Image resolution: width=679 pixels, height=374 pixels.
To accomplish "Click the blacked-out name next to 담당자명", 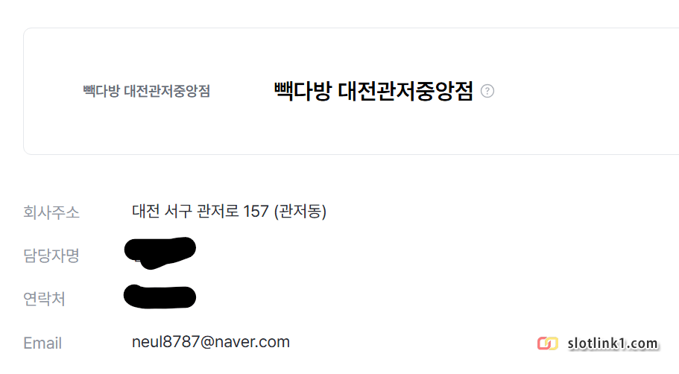I will coord(160,253).
